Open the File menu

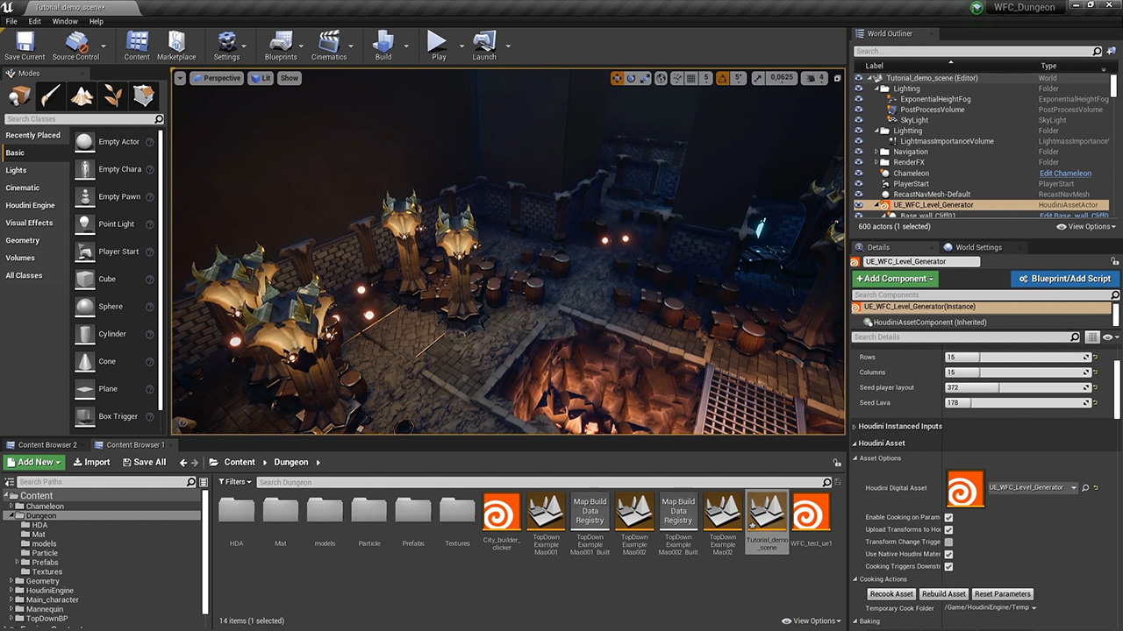pyautogui.click(x=11, y=21)
